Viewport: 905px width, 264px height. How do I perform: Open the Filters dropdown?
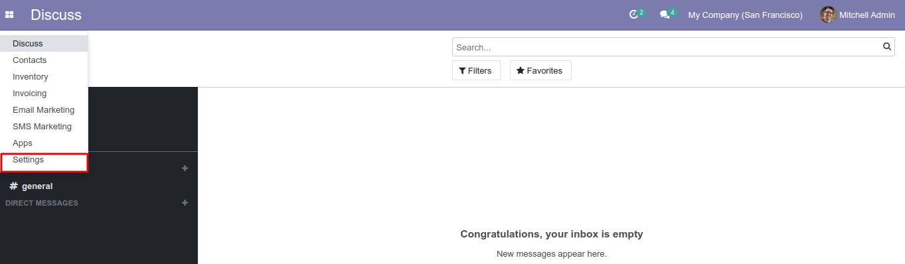coord(476,70)
